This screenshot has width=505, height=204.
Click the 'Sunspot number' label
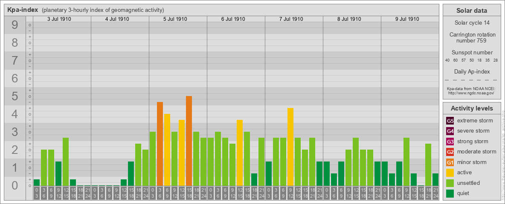[x=472, y=52]
